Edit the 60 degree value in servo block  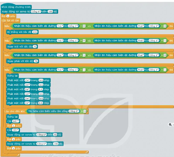tap(55, 135)
